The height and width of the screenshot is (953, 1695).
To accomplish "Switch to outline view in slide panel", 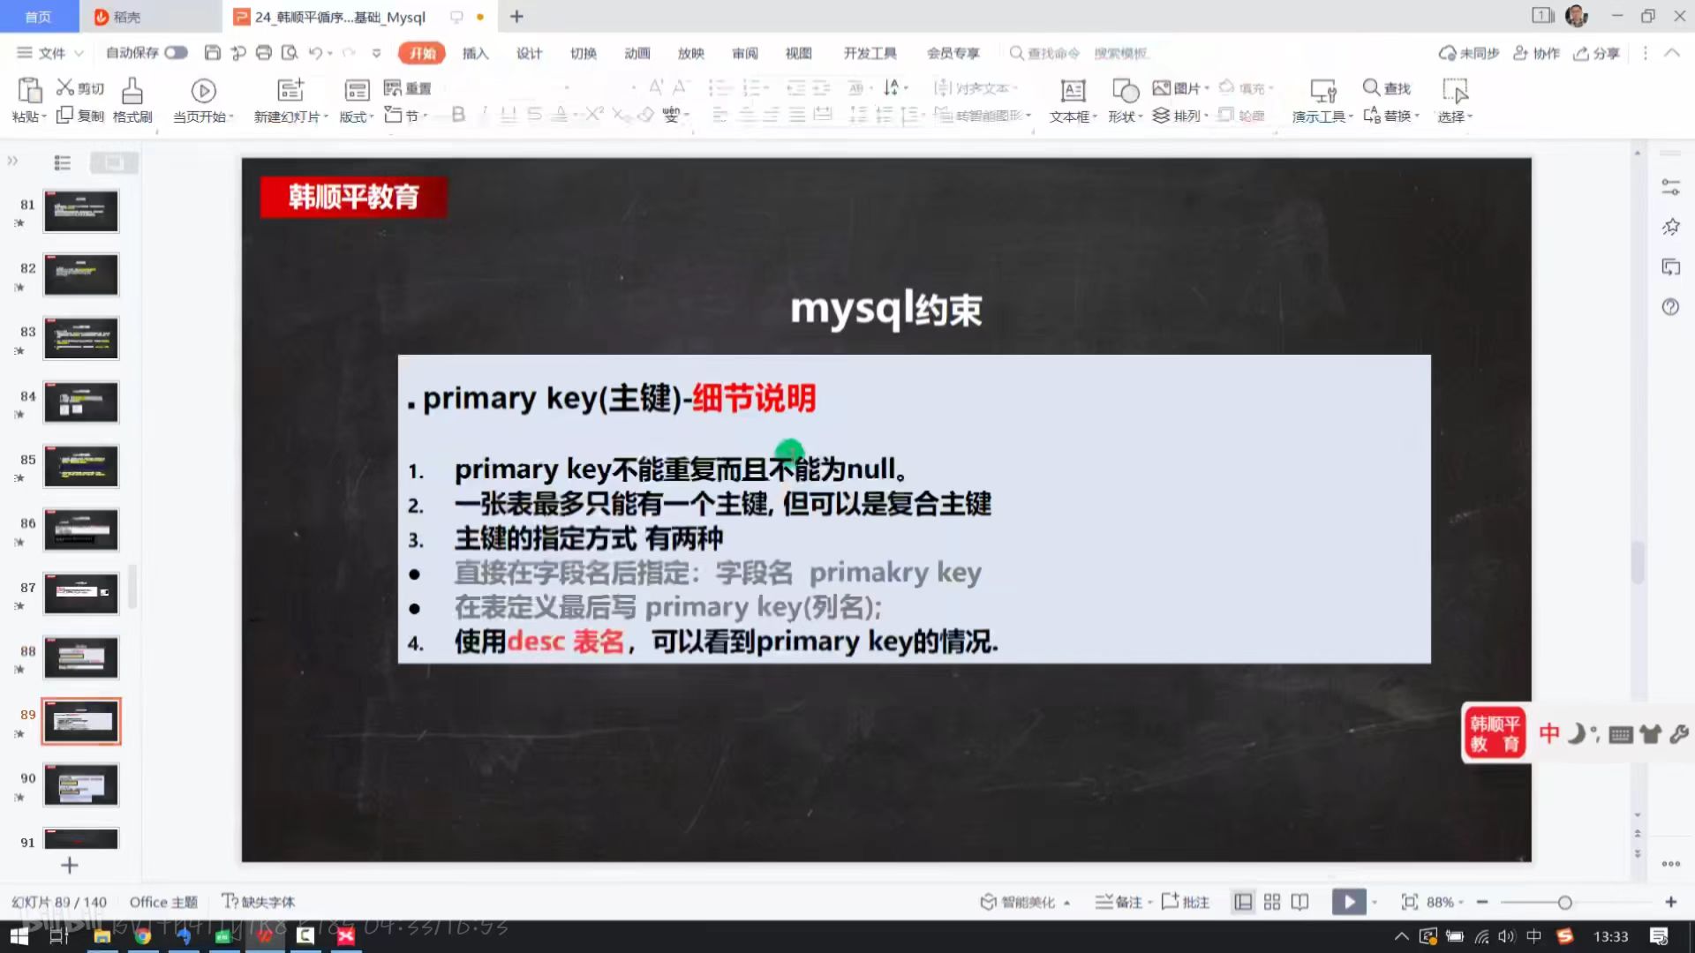I will pyautogui.click(x=63, y=162).
